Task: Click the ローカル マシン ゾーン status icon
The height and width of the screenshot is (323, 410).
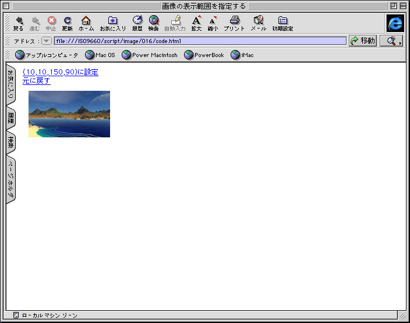Action: click(x=16, y=315)
